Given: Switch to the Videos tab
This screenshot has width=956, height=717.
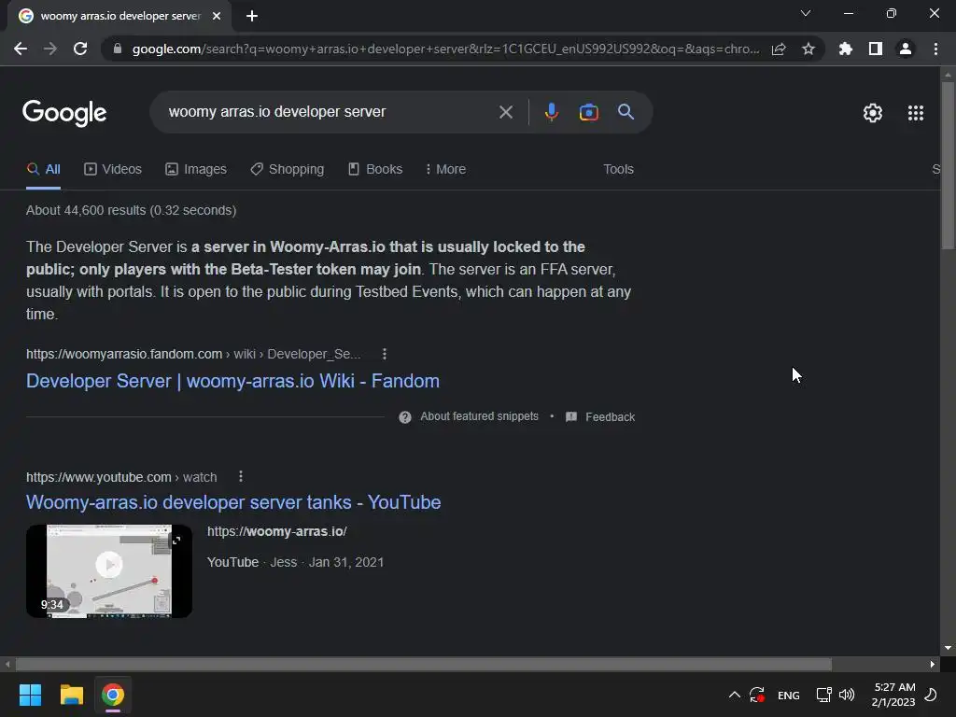Looking at the screenshot, I should pos(113,170).
